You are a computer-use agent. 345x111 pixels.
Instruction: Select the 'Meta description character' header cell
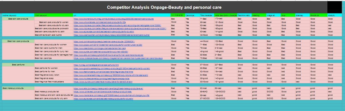[226, 15]
